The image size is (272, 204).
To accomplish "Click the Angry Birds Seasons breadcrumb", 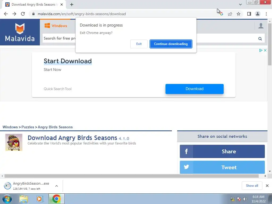I will pos(55,127).
